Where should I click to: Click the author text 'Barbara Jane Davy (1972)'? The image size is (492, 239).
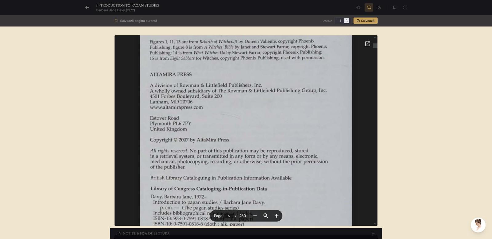point(116,10)
